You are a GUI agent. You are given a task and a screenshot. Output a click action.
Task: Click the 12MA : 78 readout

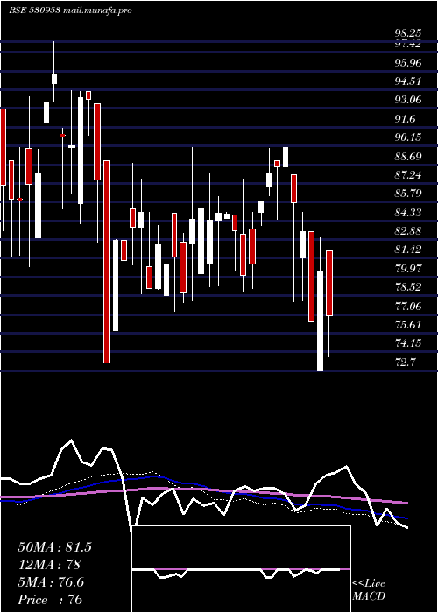(49, 565)
